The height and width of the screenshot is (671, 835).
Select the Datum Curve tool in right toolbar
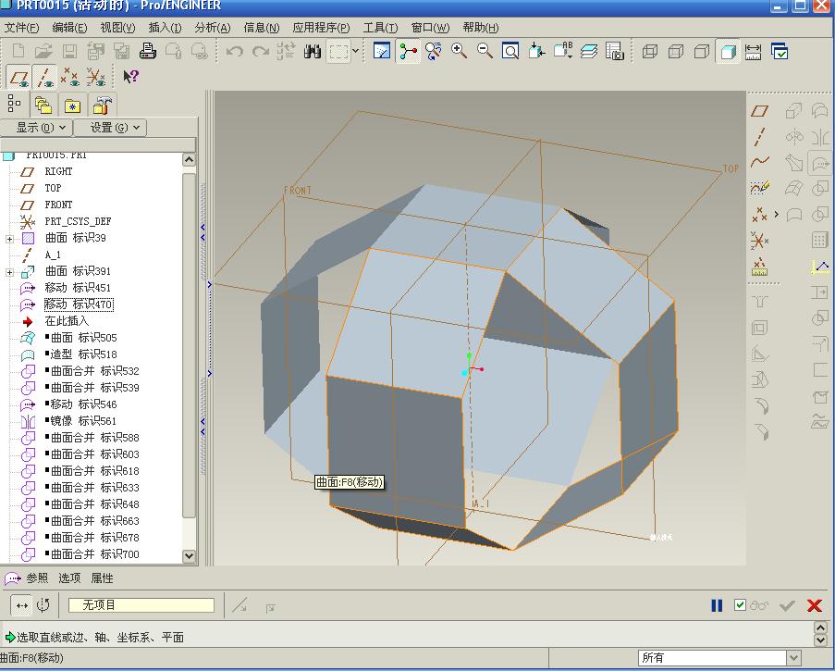click(760, 162)
